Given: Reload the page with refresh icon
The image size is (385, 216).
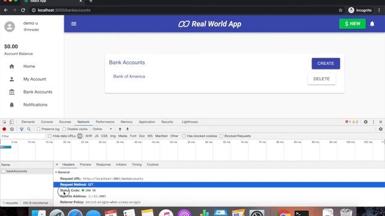Looking at the screenshot, I should click(23, 10).
